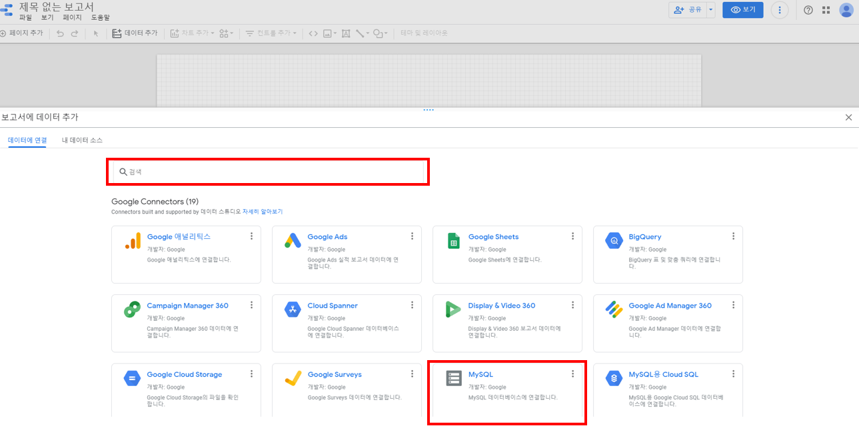
Task: Select the Google Ad Manager 360 icon
Action: point(614,310)
